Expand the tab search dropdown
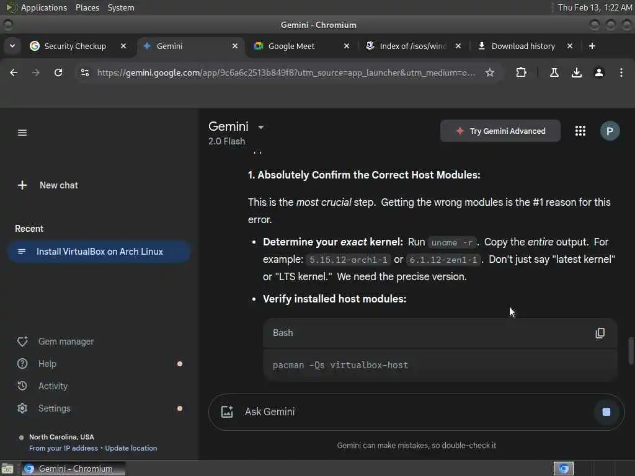635x476 pixels. (x=12, y=46)
